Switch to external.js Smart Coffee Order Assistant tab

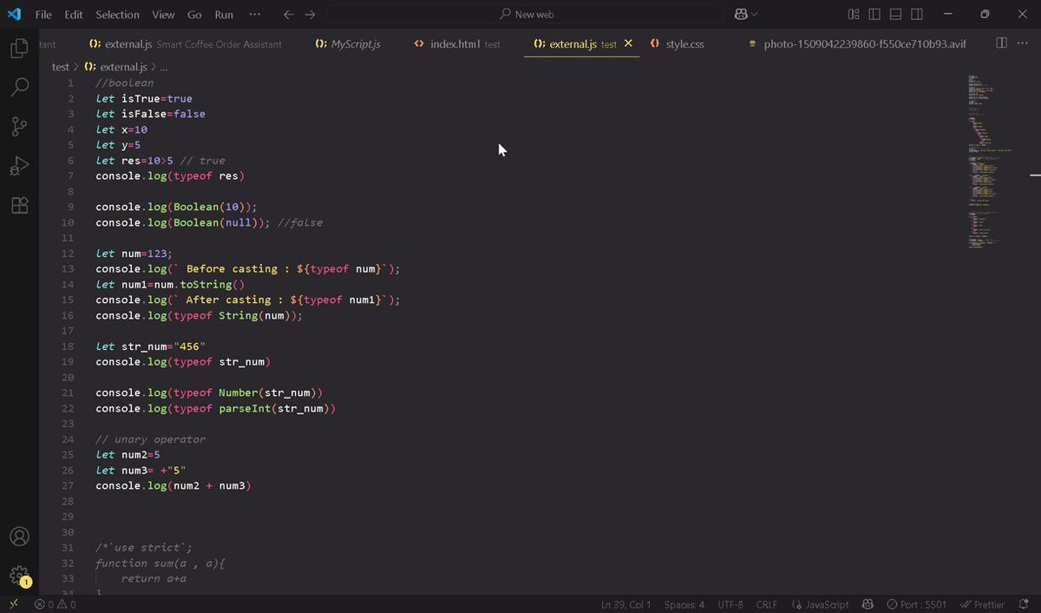click(186, 43)
